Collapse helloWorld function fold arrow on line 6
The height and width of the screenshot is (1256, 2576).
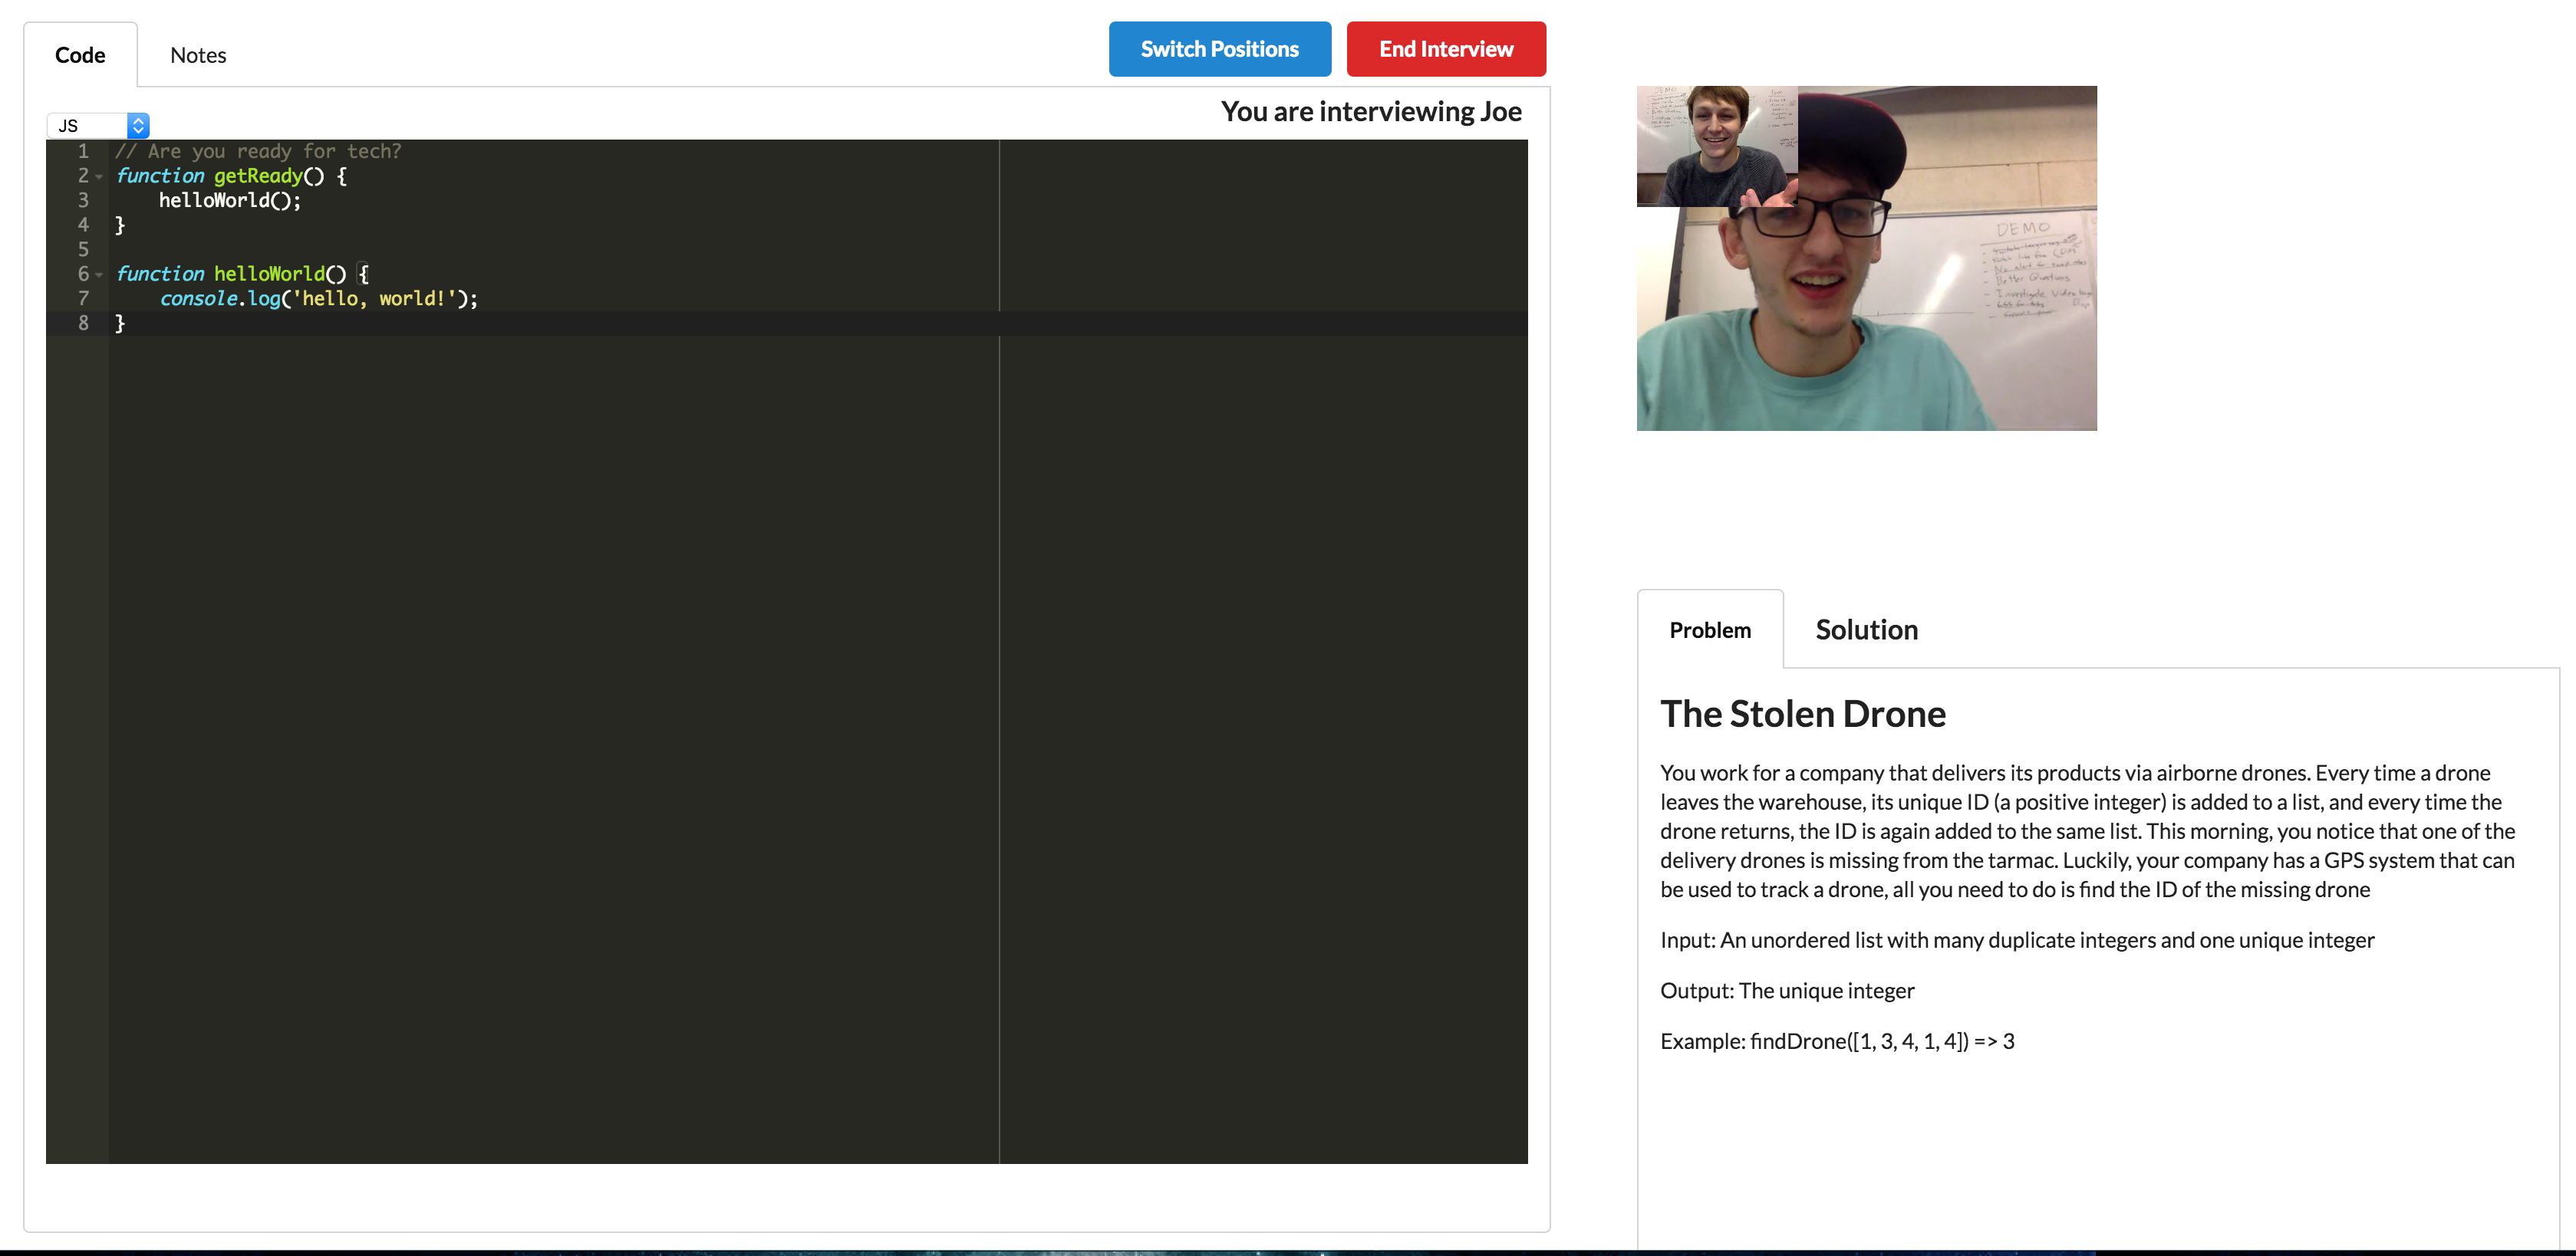100,275
